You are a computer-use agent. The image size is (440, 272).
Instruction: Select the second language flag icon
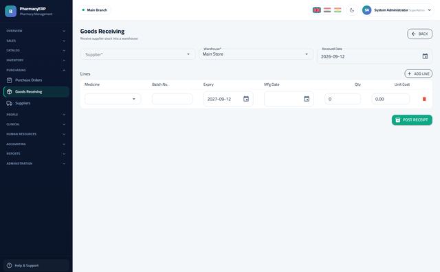(x=327, y=10)
